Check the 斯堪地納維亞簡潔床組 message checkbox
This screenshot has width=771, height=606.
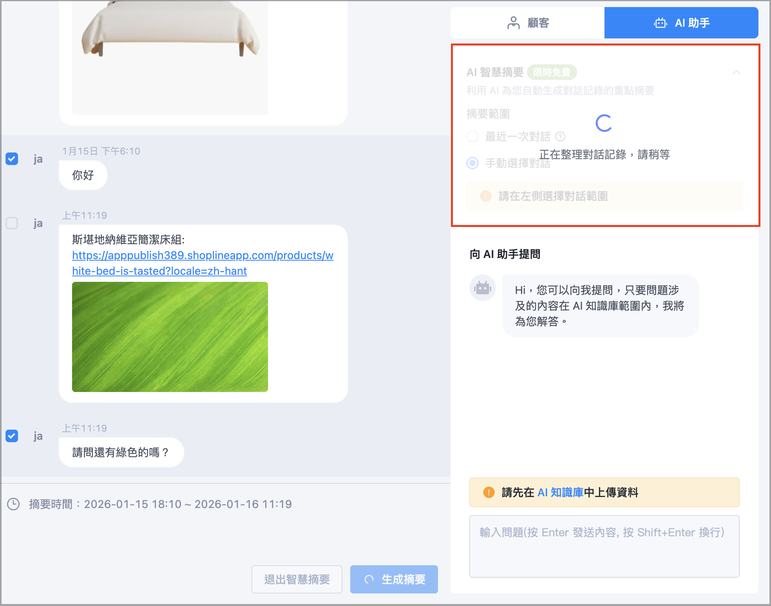12,223
